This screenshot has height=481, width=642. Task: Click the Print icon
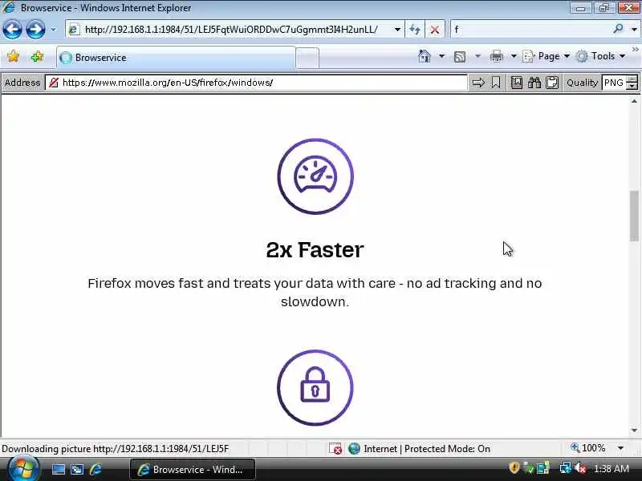pyautogui.click(x=496, y=56)
